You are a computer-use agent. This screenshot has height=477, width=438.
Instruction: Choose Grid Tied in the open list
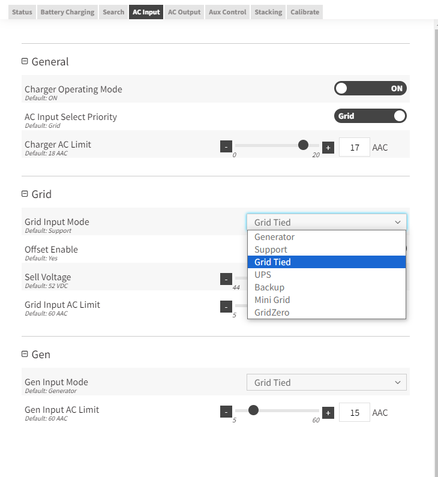click(326, 262)
